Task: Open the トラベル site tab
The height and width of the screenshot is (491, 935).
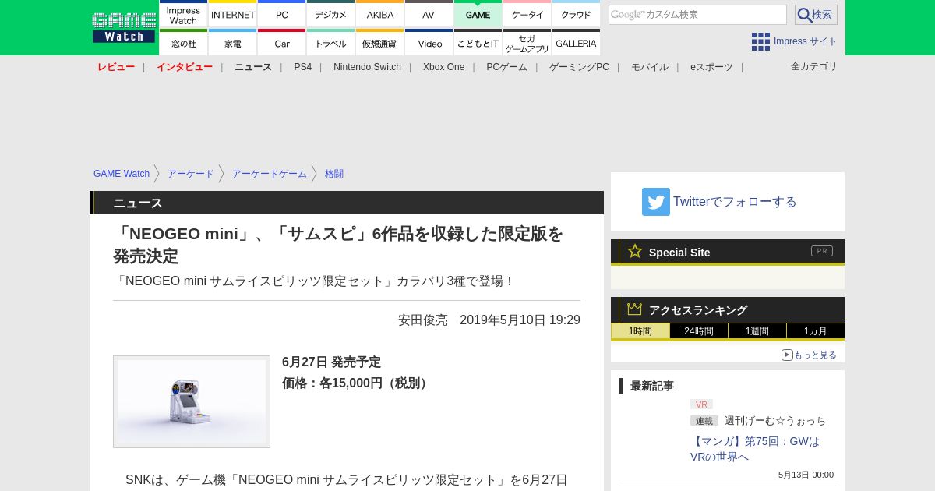Action: [x=331, y=43]
